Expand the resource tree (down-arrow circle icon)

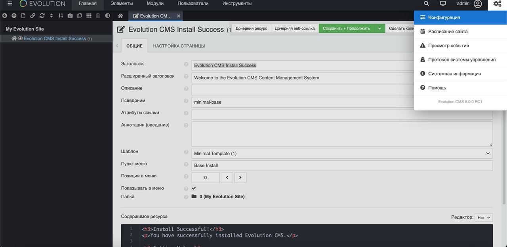(5, 16)
